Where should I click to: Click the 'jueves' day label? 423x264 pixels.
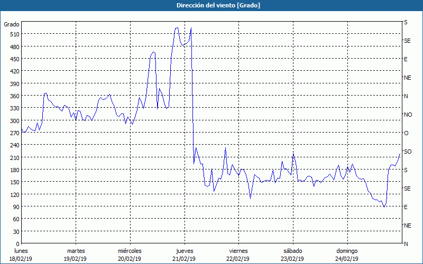185,251
